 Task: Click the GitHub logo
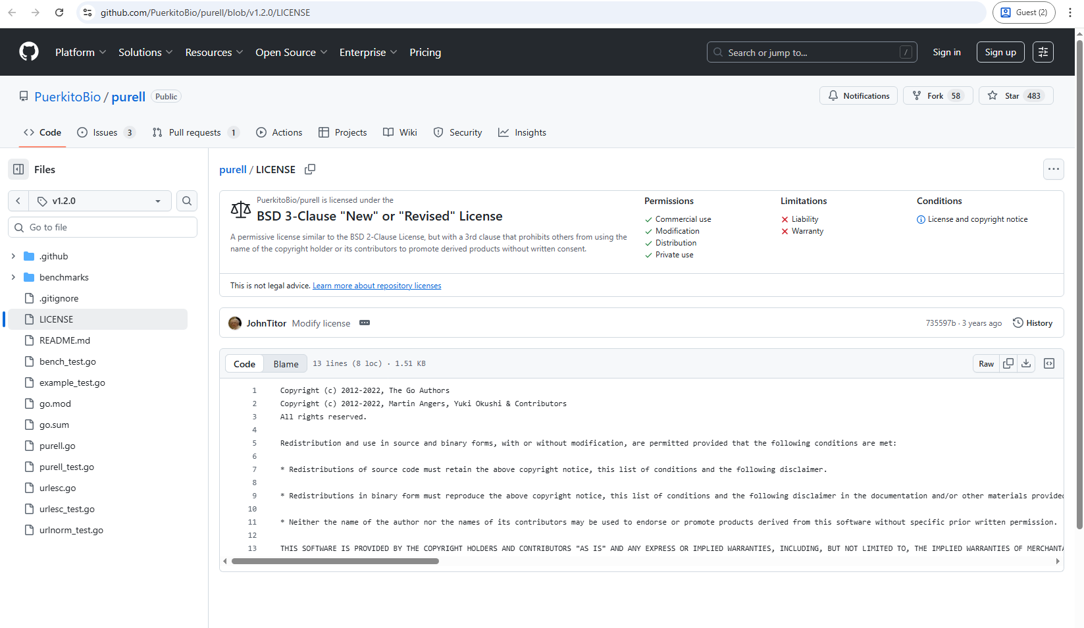pos(28,52)
